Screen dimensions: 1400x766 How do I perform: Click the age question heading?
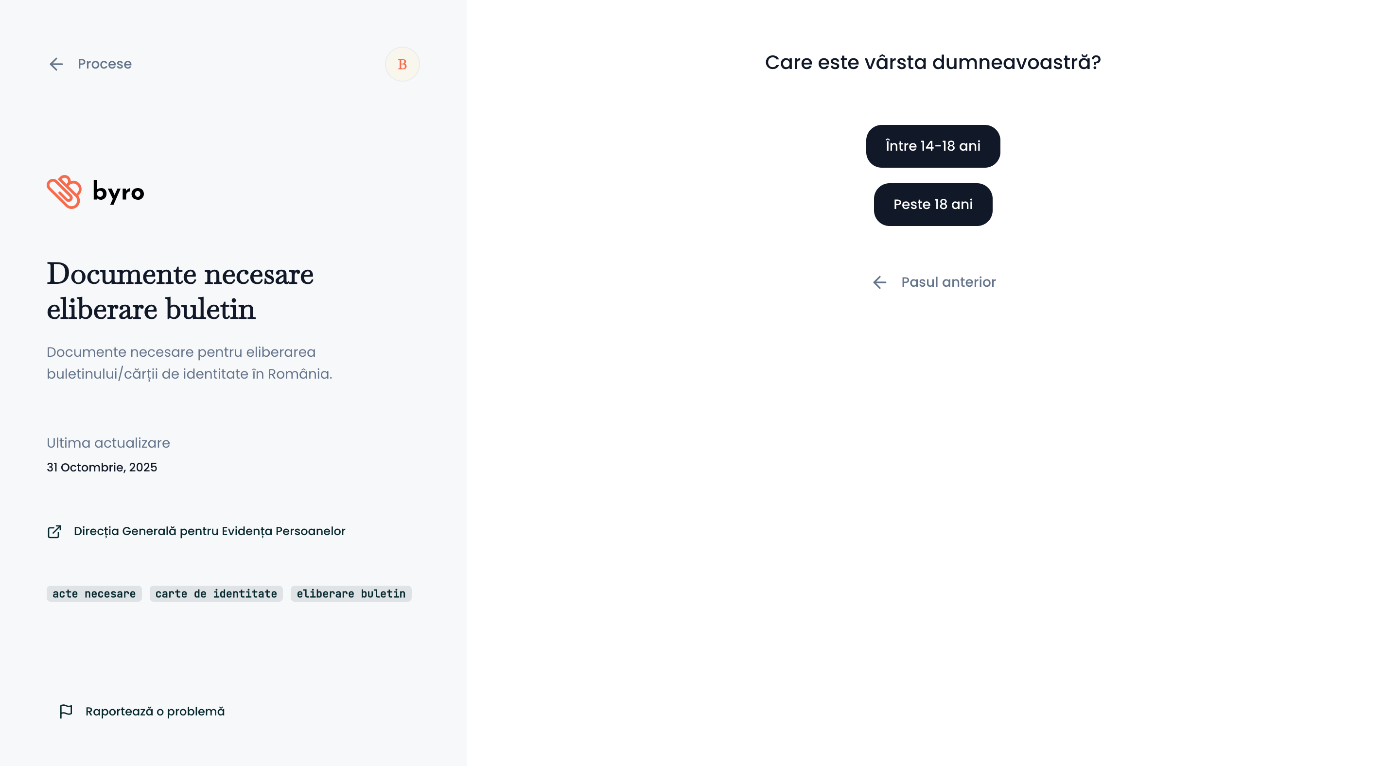[x=933, y=63]
